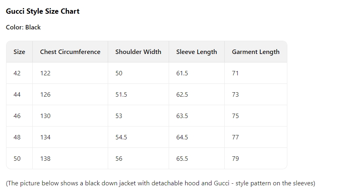339x195 pixels.
Task: Select the garment length value 73
Action: tap(235, 95)
